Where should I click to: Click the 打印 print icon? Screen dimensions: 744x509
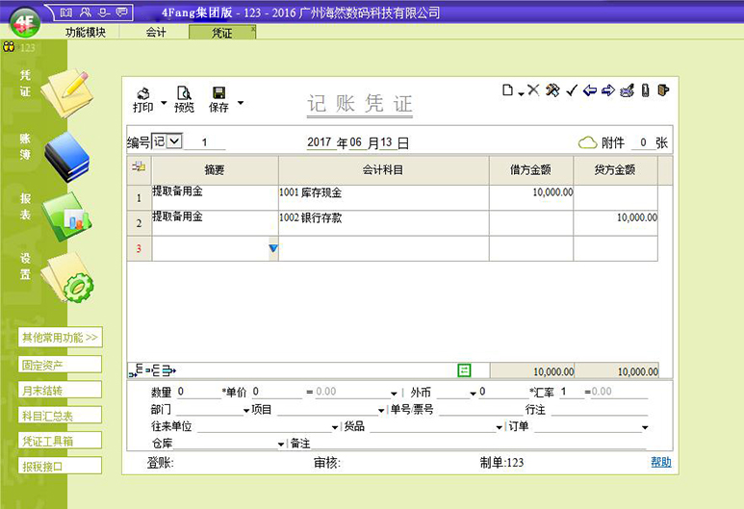pos(143,94)
